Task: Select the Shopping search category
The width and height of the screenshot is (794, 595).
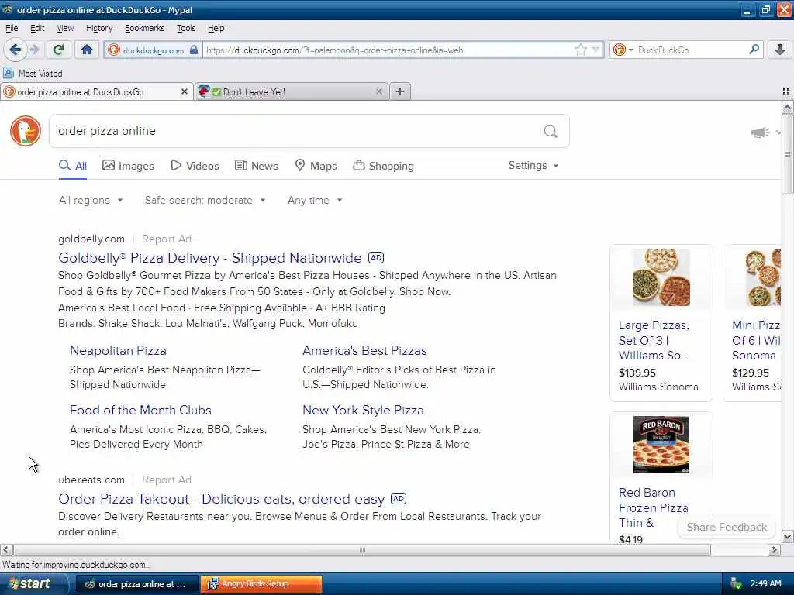Action: pos(383,166)
